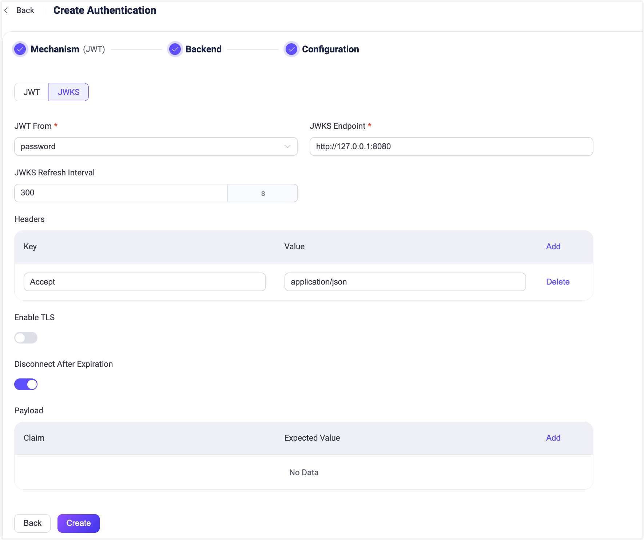The image size is (644, 540).
Task: Click the JWT From dropdown chevron arrow
Action: 287,146
